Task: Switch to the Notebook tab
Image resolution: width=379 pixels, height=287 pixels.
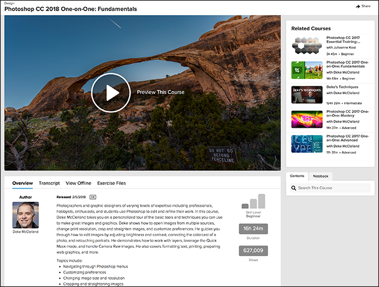Action: 321,176
